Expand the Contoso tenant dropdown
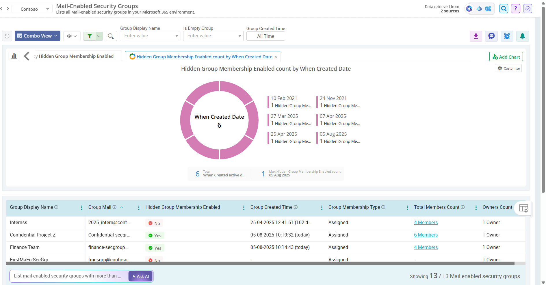Screen dimensions: 546x285 tap(47, 9)
